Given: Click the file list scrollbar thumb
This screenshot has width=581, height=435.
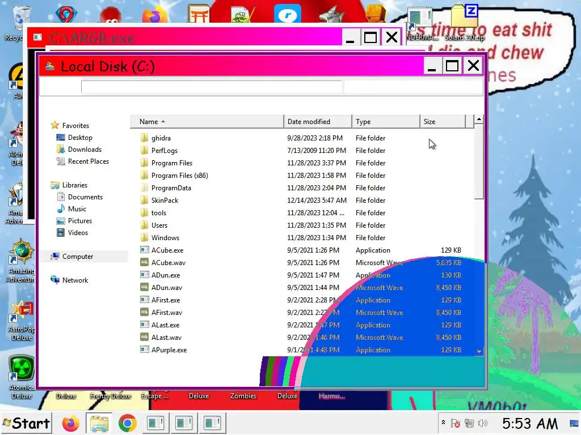Looking at the screenshot, I should tap(479, 162).
